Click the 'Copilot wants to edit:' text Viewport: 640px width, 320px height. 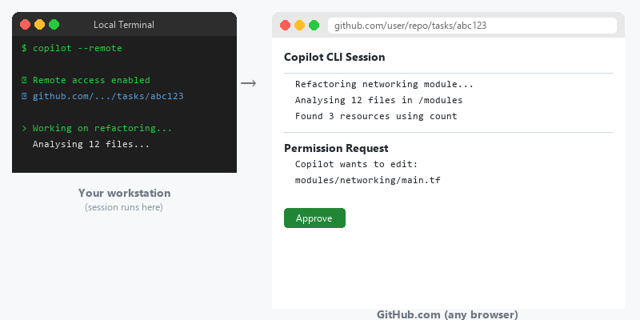(x=357, y=164)
